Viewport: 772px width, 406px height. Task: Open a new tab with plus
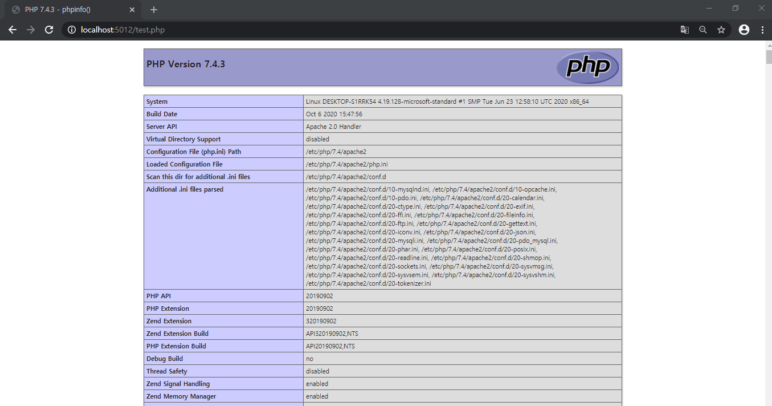[x=154, y=10]
